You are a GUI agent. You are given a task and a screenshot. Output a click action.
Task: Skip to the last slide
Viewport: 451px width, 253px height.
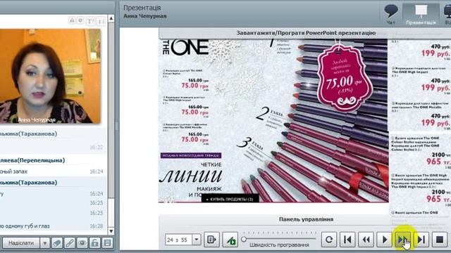tap(421, 239)
